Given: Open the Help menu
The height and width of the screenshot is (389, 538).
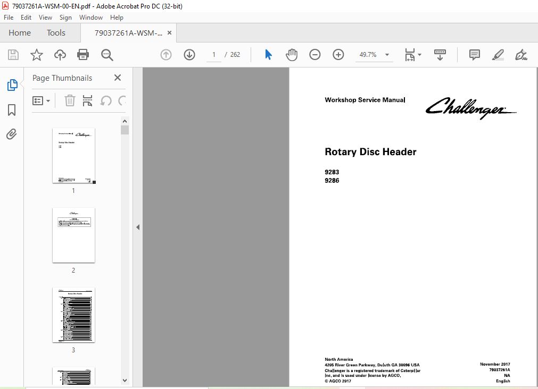Looking at the screenshot, I should coord(117,18).
